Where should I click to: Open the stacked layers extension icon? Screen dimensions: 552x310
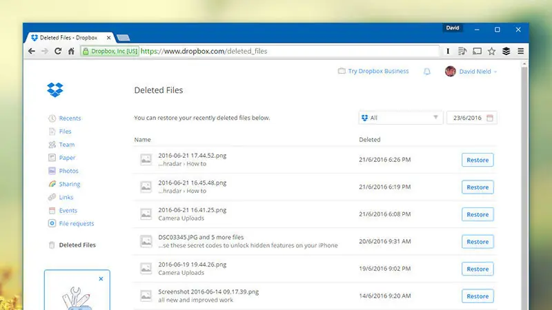tap(506, 51)
